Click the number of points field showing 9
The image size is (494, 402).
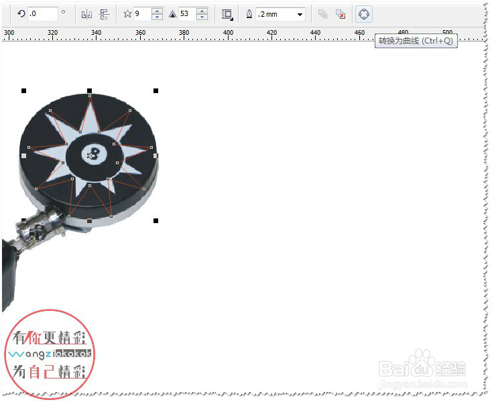point(142,14)
